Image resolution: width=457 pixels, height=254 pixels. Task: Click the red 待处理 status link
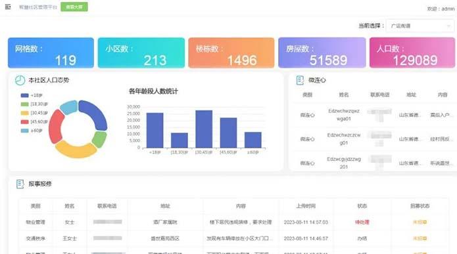click(362, 222)
